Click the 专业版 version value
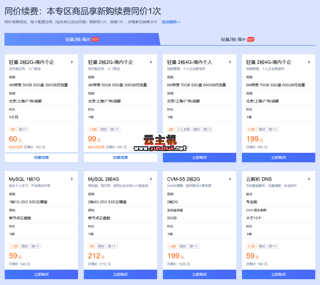The height and width of the screenshot is (285, 320). click(252, 202)
